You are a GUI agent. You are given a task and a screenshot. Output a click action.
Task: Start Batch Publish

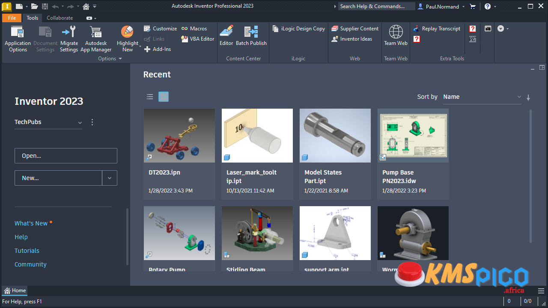point(251,36)
